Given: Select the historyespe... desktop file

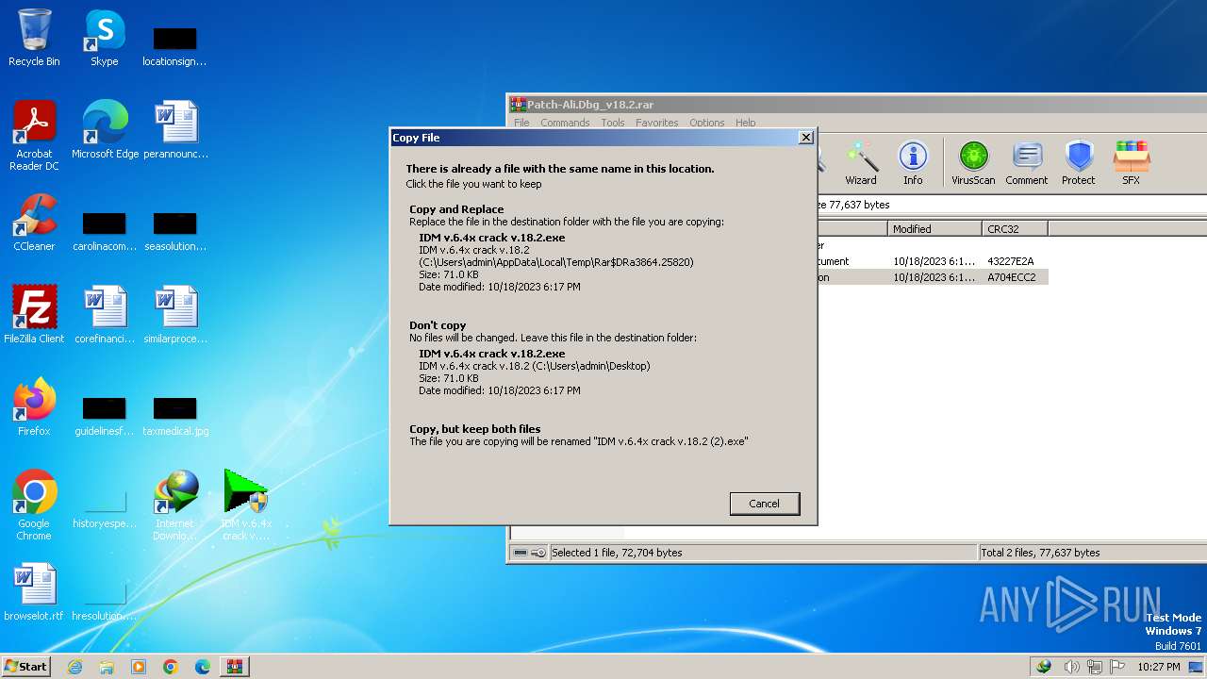Looking at the screenshot, I should (105, 507).
